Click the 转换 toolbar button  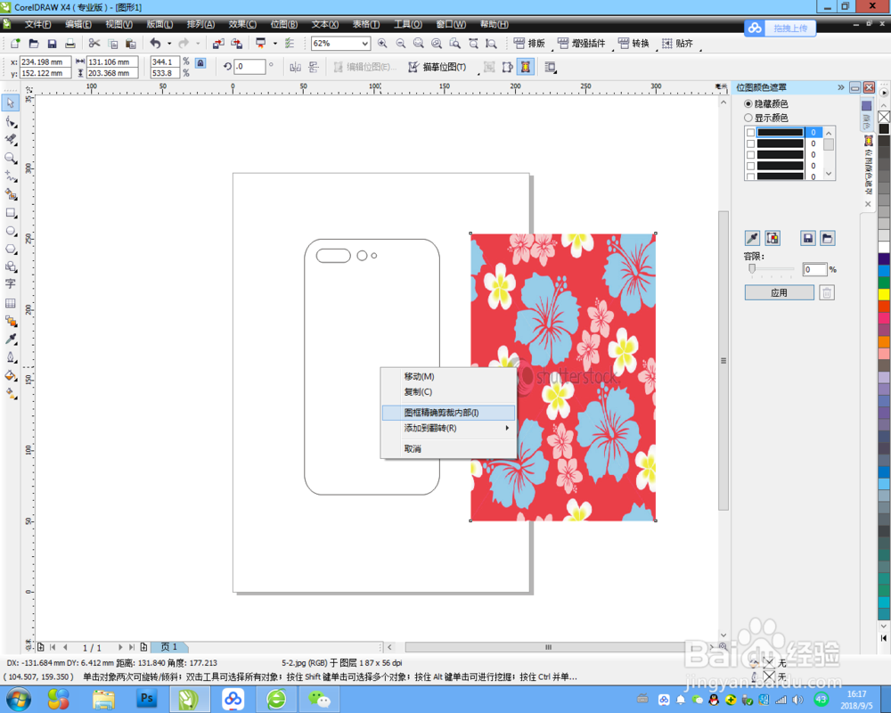click(x=634, y=43)
